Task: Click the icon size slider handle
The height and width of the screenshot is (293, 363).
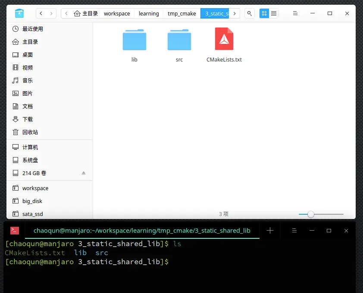Action: coord(311,214)
